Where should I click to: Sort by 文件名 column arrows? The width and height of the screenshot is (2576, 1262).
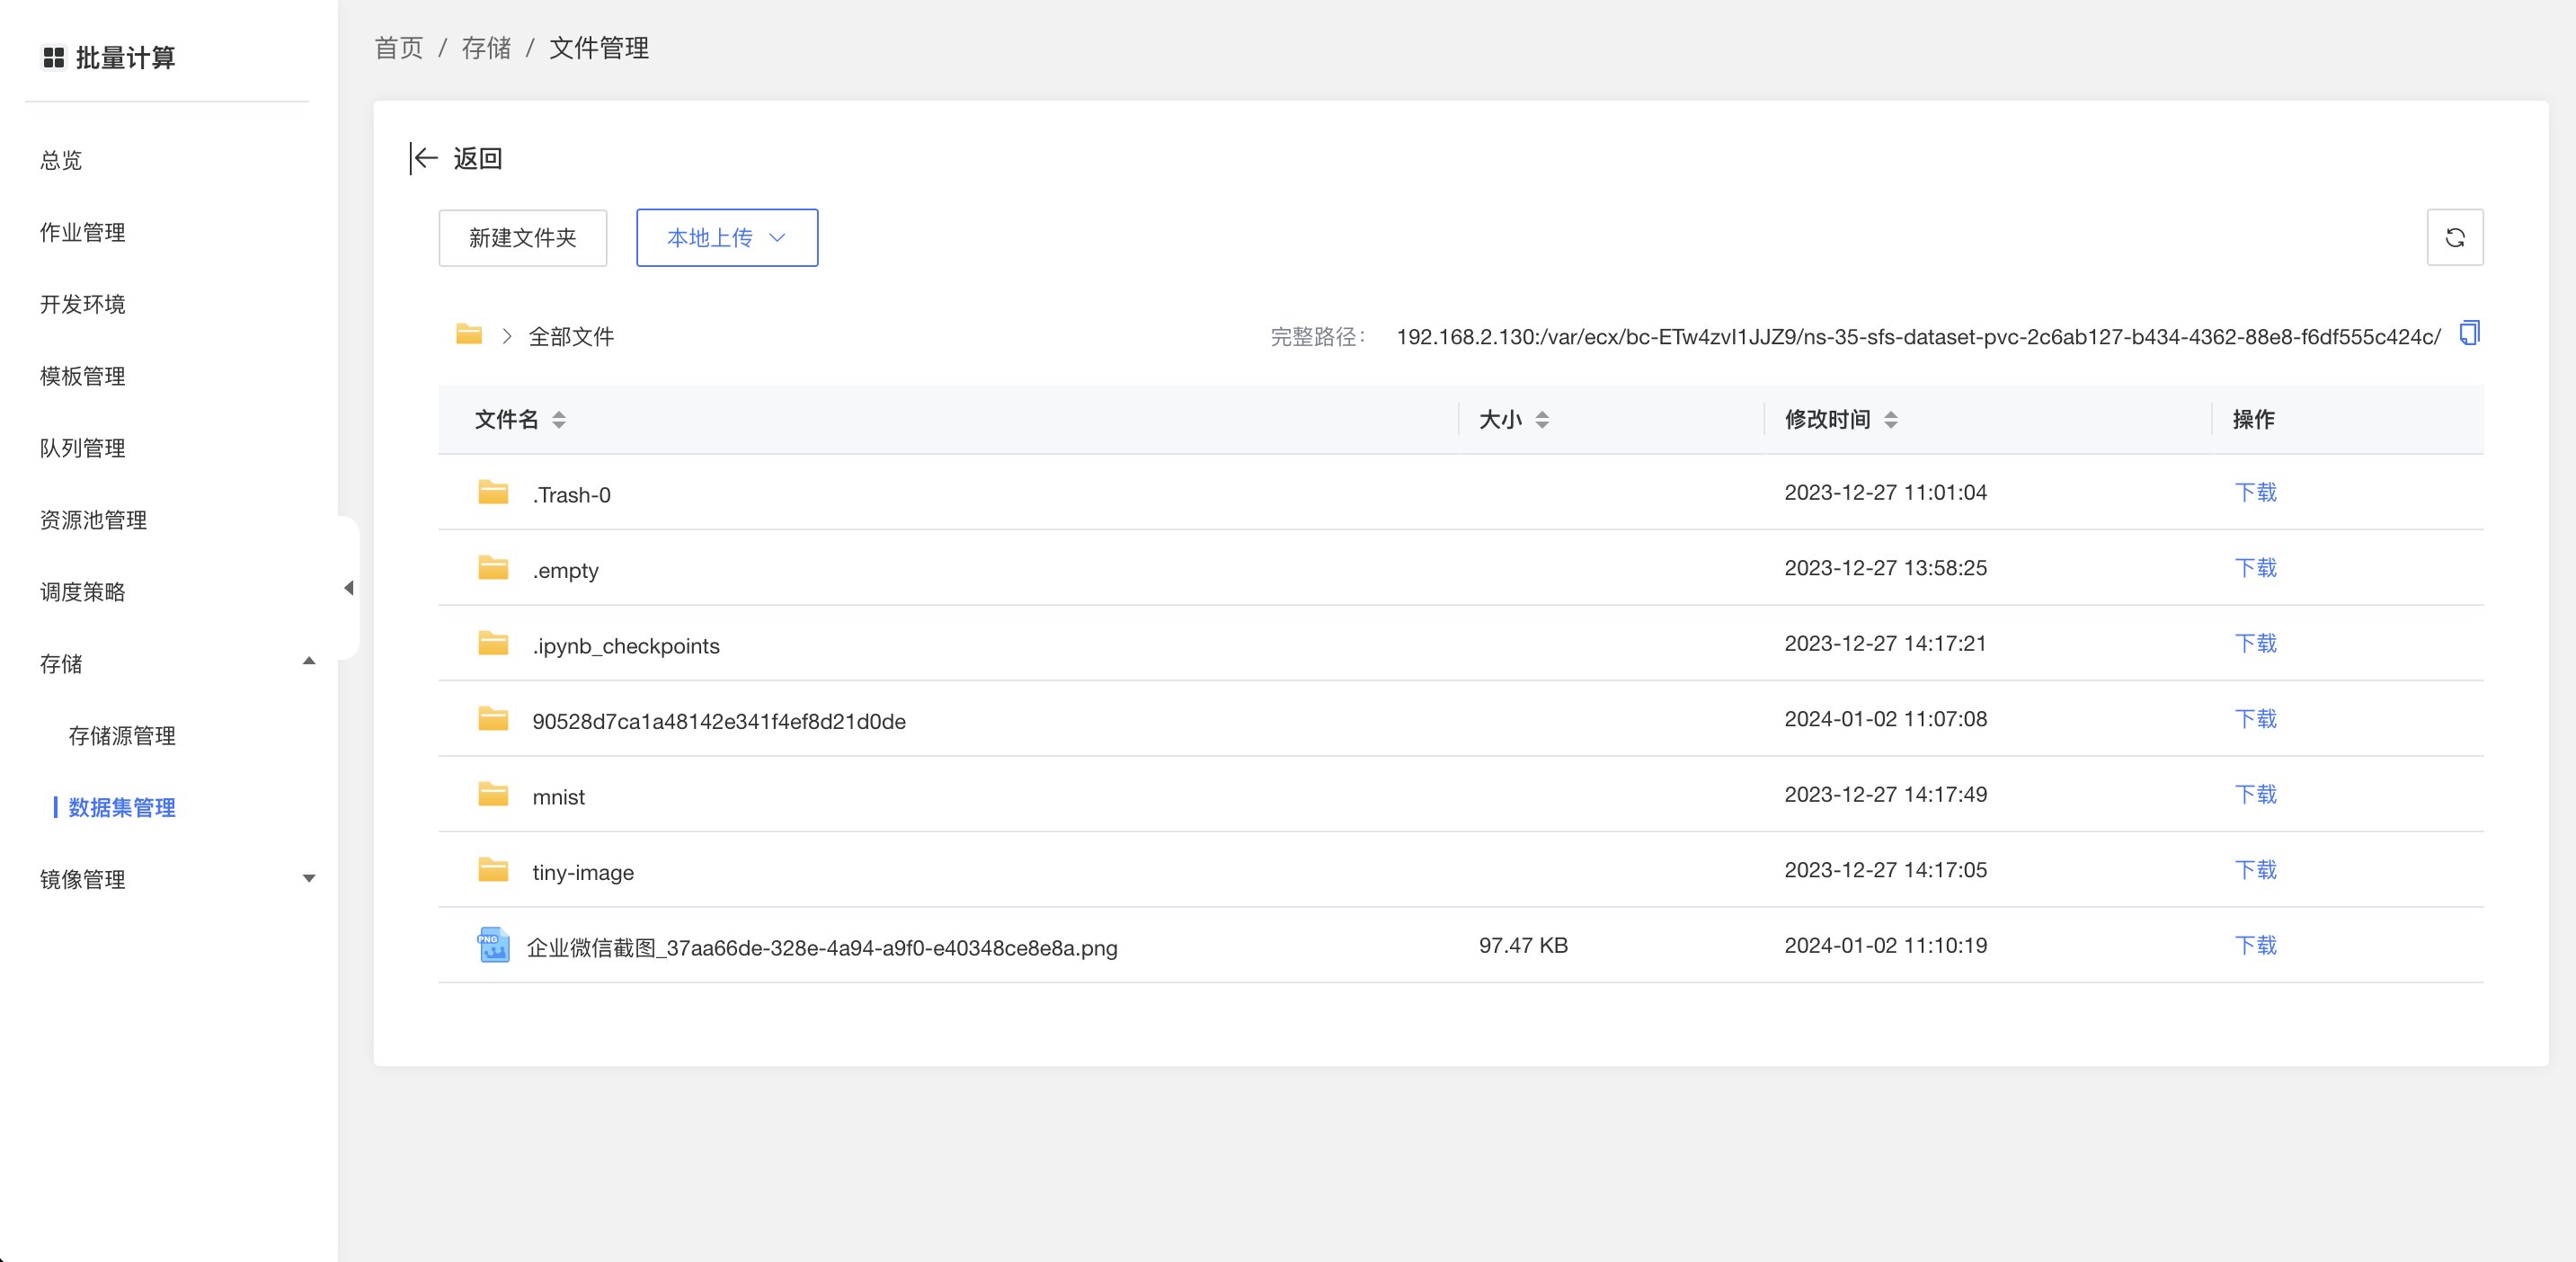click(x=559, y=420)
